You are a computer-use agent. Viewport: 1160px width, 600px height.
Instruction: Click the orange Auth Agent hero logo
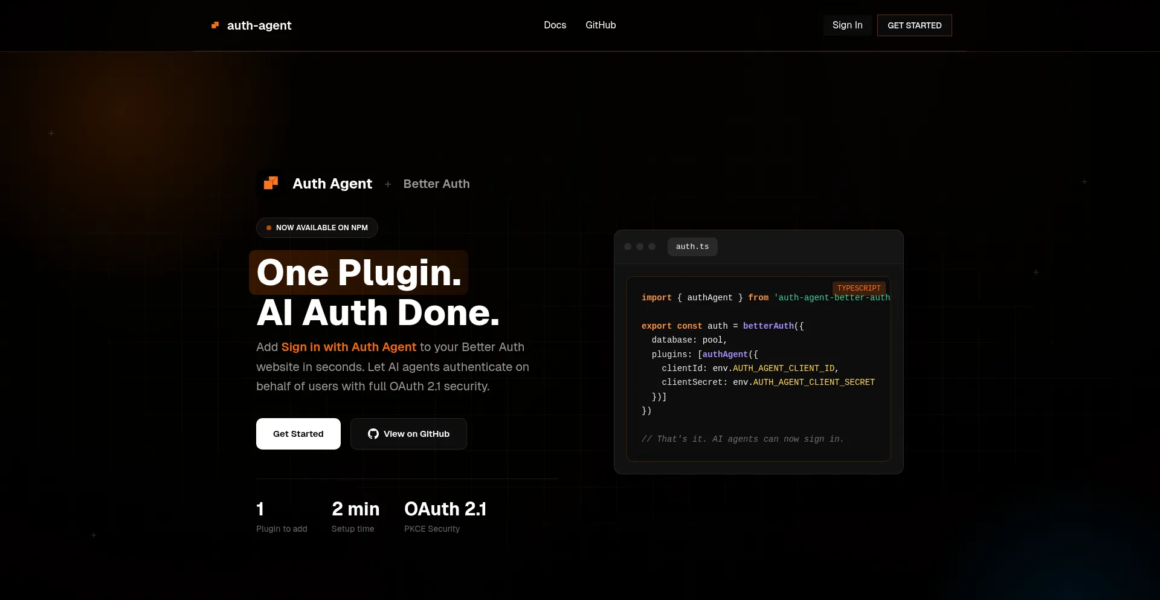pyautogui.click(x=271, y=183)
